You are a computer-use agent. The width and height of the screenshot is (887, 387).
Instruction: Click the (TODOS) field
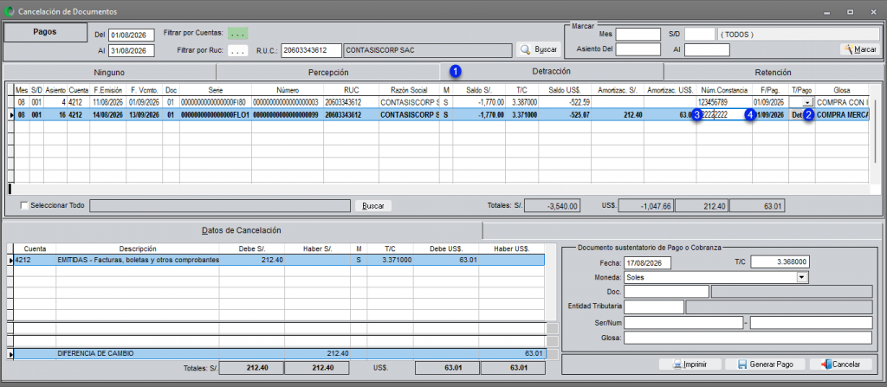(798, 35)
